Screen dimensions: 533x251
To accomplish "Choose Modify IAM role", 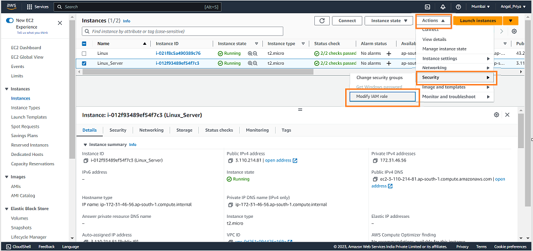I will pos(382,97).
